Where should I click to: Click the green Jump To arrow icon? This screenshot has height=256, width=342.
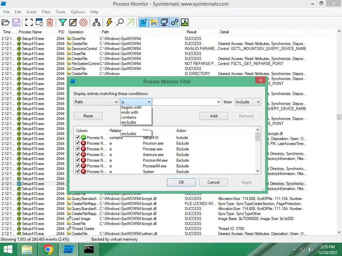(x=130, y=22)
